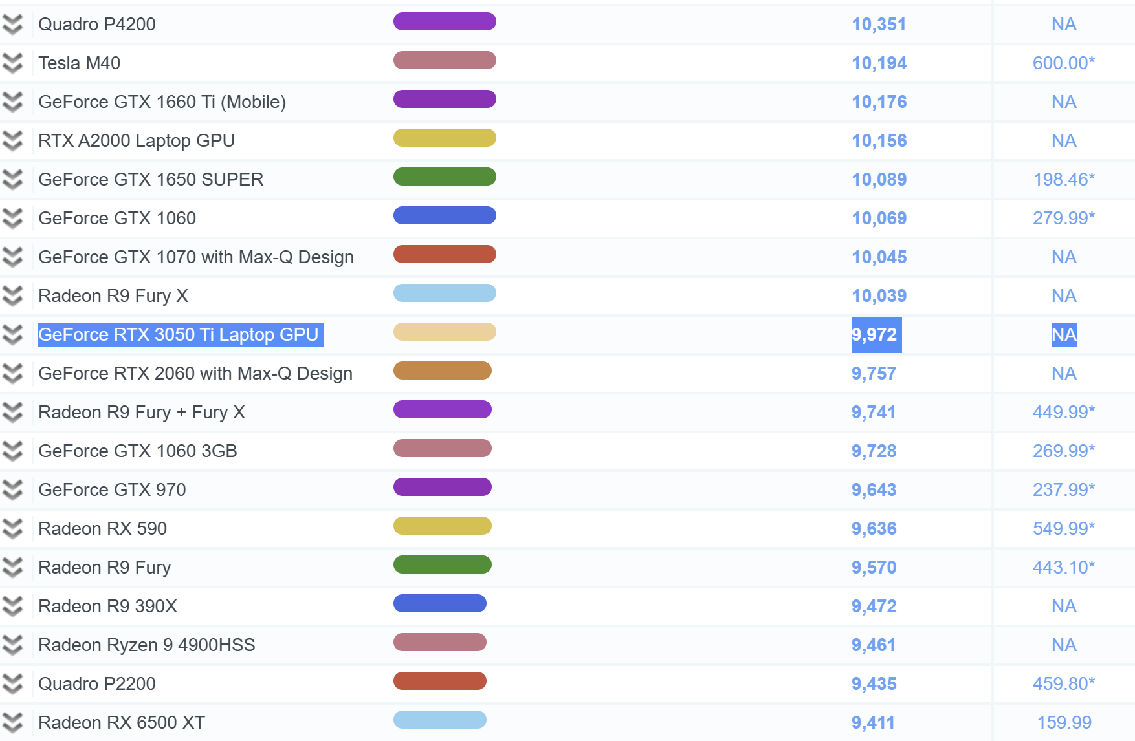Click the price 549.99*
This screenshot has width=1135, height=741.
(1064, 528)
